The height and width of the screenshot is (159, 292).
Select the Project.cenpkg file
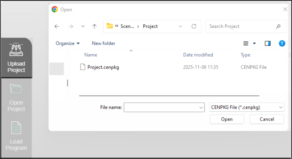pyautogui.click(x=103, y=67)
